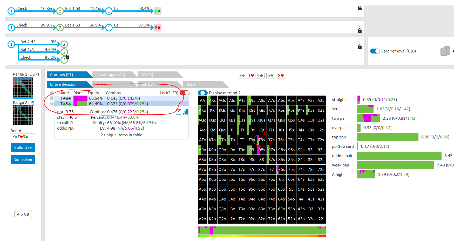Open the bar chart icon near pot info
The height and width of the screenshot is (241, 454).
(185, 112)
